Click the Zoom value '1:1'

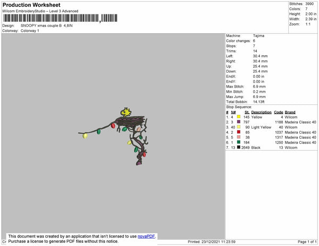click(308, 24)
